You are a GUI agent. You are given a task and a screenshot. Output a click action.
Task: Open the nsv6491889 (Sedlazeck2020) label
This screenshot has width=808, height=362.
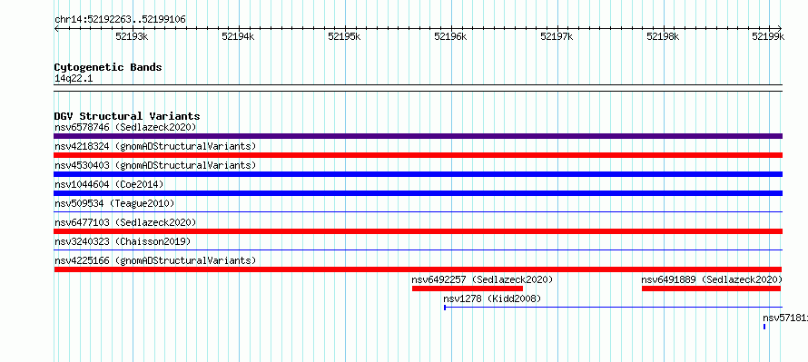click(x=712, y=279)
